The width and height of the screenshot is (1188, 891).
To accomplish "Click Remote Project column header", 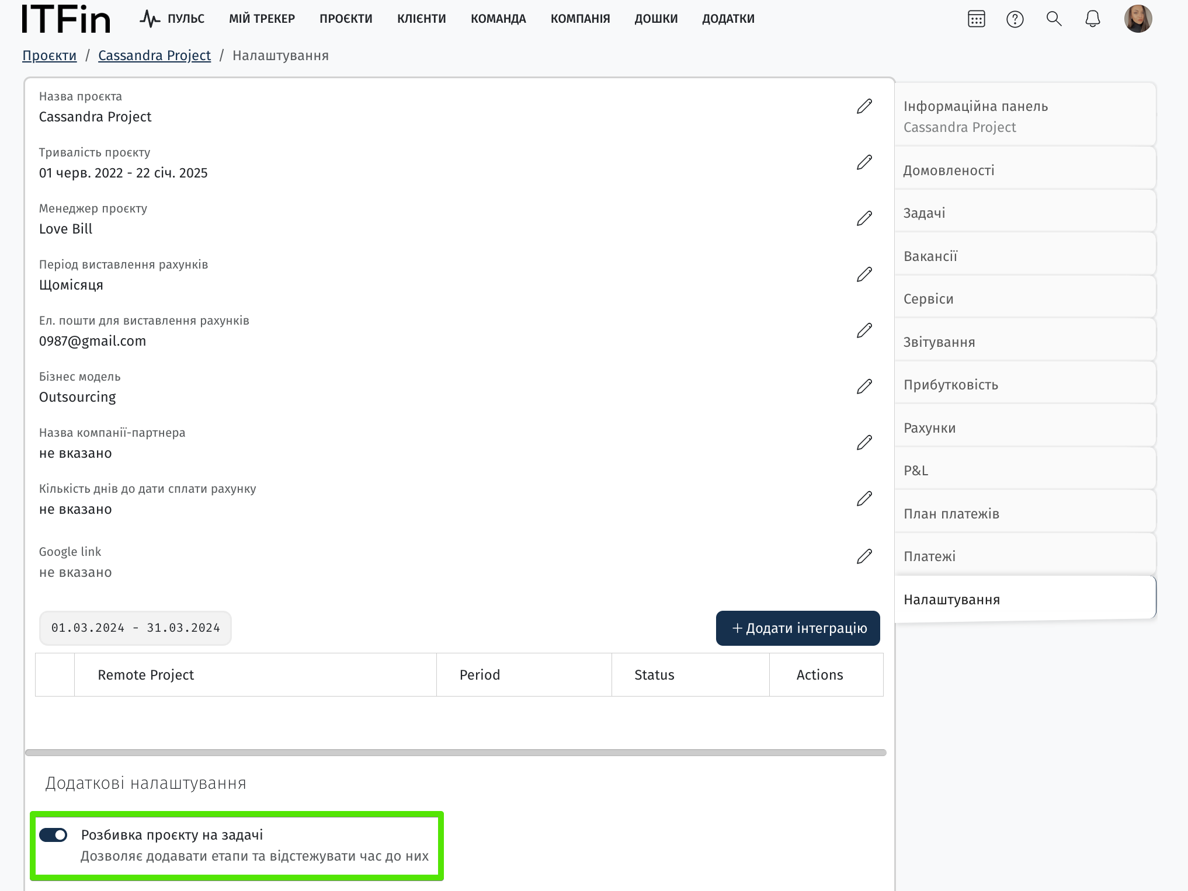I will pos(255,675).
